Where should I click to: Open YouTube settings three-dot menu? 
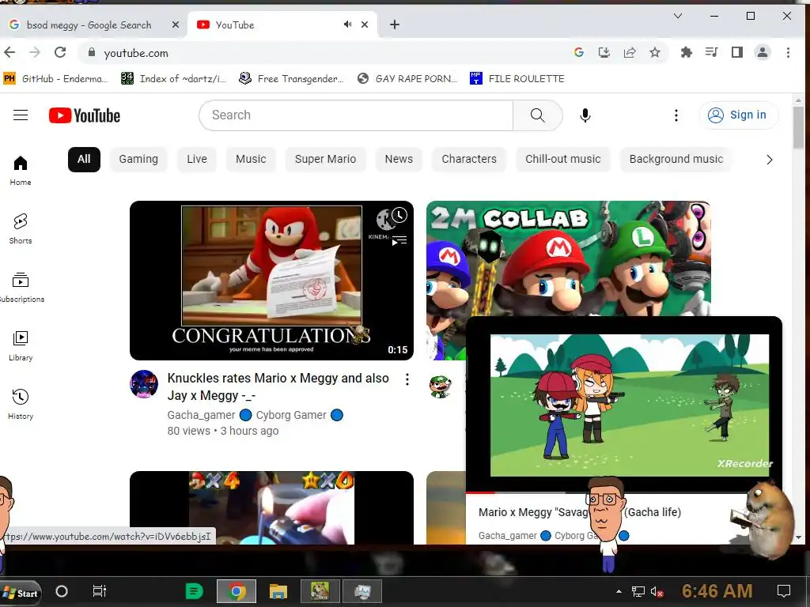(676, 115)
